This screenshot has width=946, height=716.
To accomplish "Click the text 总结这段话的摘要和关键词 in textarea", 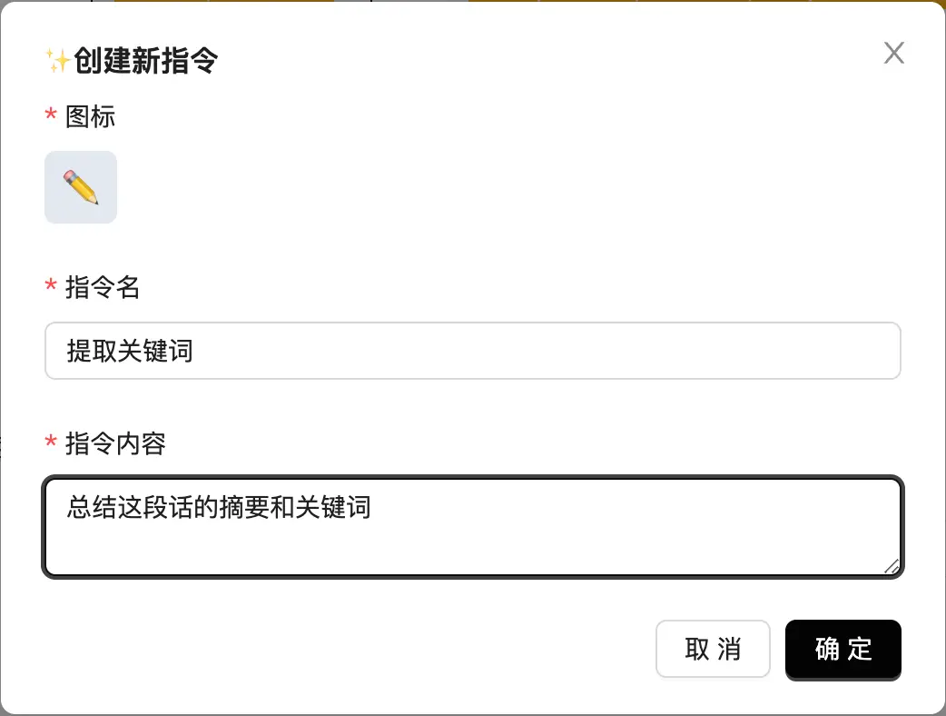I will [218, 507].
